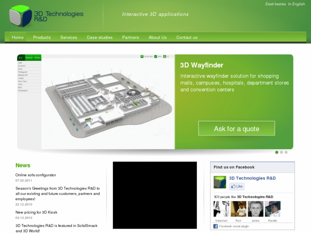Click the Facebook social plugin icon
311x233 pixels.
pyautogui.click(x=216, y=226)
